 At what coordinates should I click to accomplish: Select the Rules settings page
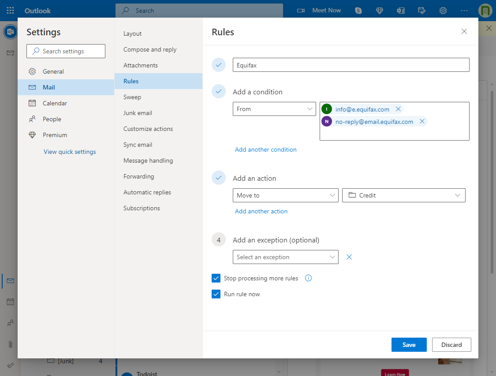pos(158,81)
